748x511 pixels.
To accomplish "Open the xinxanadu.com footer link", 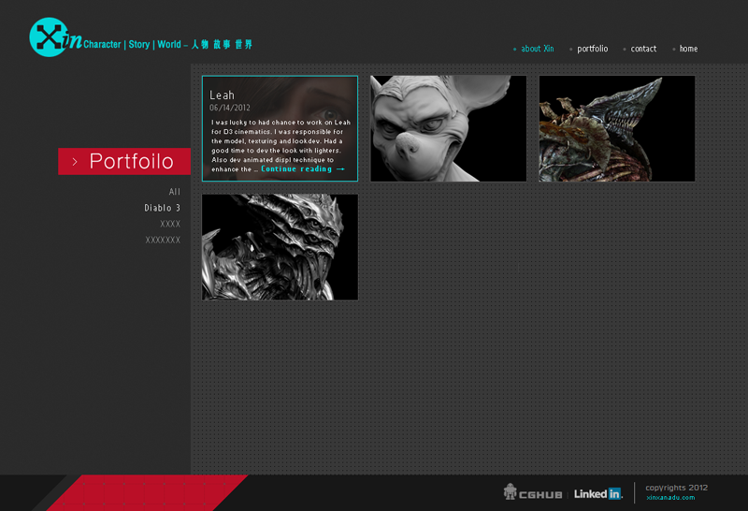I will click(x=670, y=498).
